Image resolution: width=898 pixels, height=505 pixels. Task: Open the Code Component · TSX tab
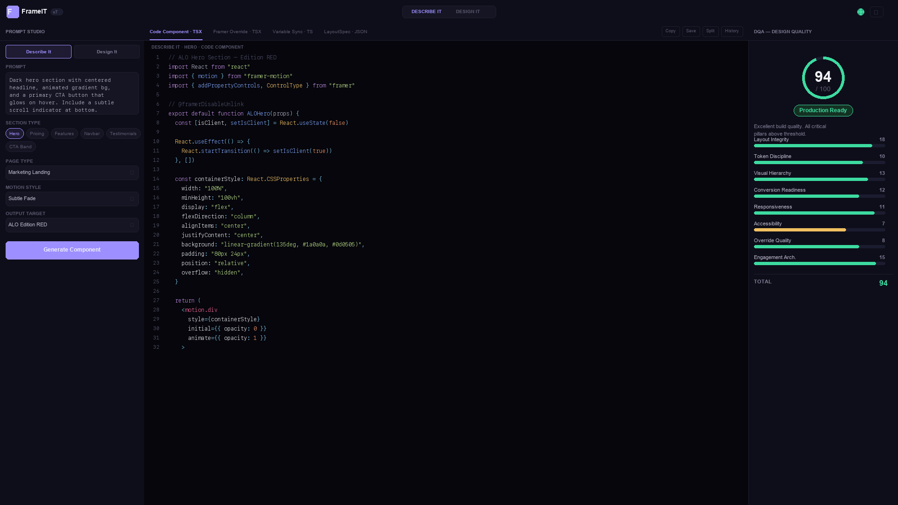(x=176, y=32)
